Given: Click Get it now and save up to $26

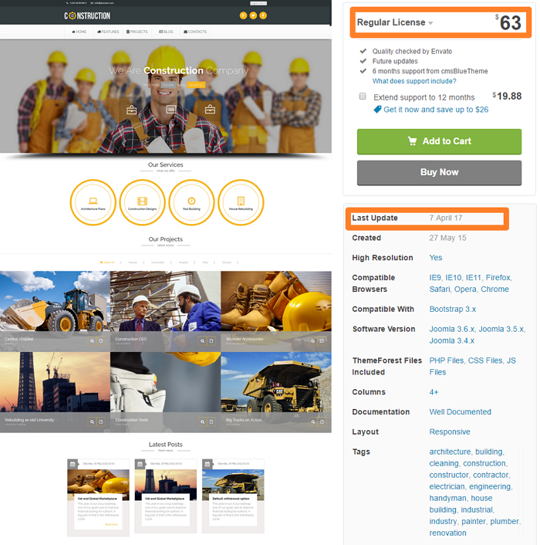Looking at the screenshot, I should coord(436,110).
